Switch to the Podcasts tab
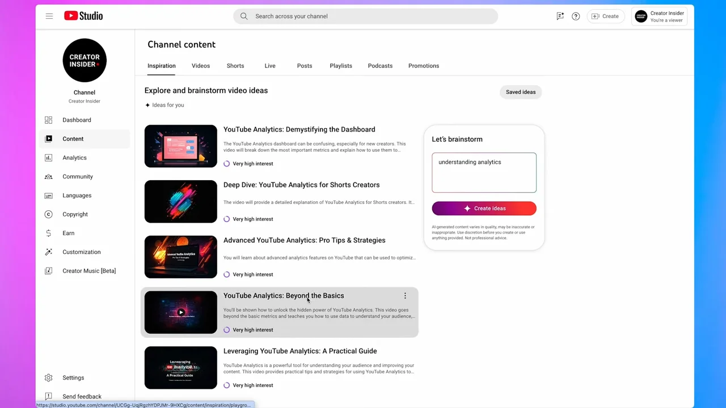 [380, 66]
